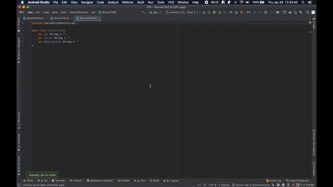Click the yellow warning marker at editor top right
The width and height of the screenshot is (333, 187).
[310, 22]
